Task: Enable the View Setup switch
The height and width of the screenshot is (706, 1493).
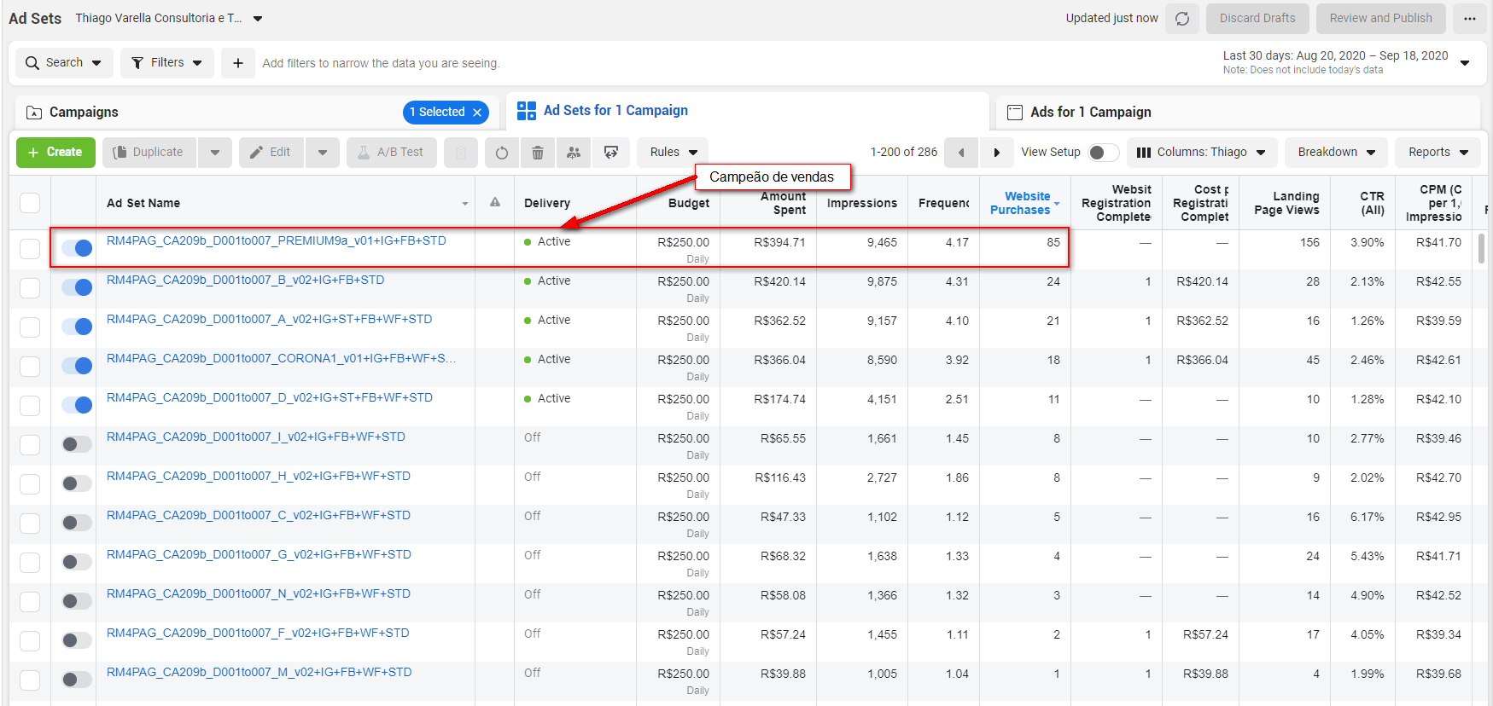Action: [x=1102, y=153]
